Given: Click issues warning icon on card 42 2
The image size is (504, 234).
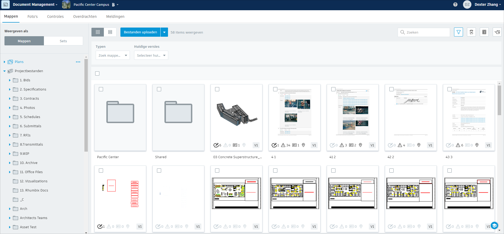Looking at the screenshot, I should 400,145.
